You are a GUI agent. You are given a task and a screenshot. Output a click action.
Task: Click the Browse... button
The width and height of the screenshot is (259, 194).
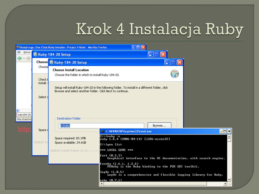(159, 126)
